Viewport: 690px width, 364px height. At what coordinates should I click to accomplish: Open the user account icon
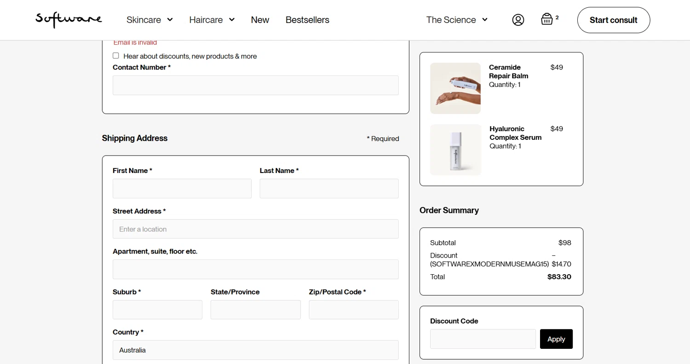click(x=518, y=20)
